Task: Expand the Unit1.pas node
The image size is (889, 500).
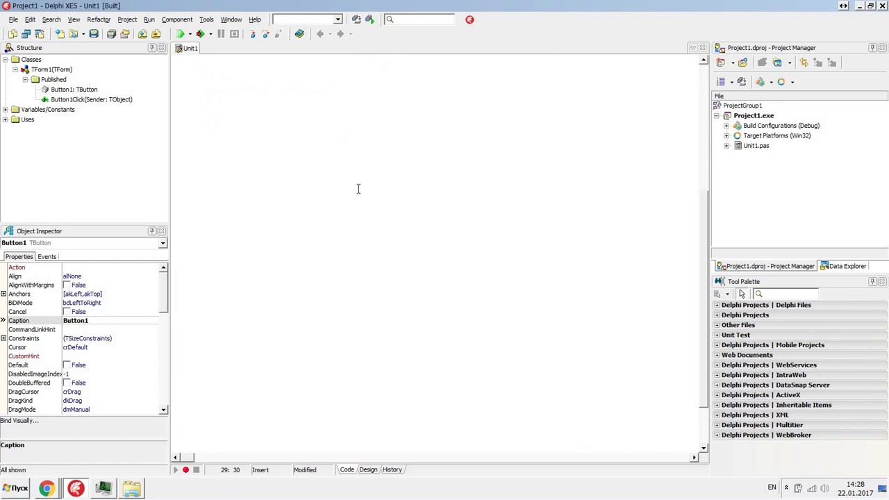Action: tap(726, 146)
